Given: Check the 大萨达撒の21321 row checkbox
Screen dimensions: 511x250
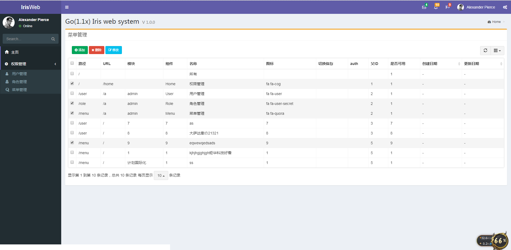Looking at the screenshot, I should tap(72, 133).
